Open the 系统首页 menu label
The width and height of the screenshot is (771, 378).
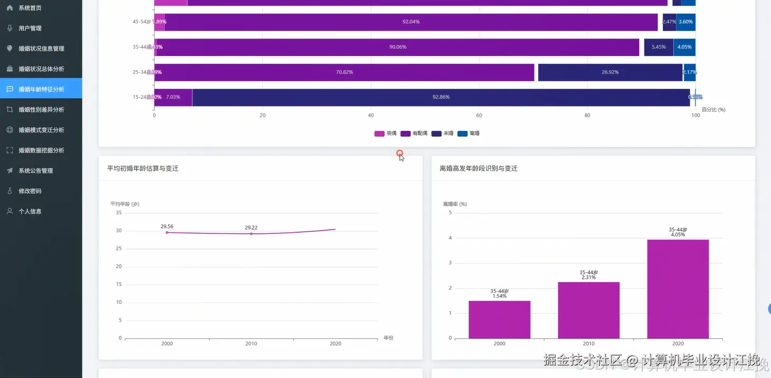30,8
